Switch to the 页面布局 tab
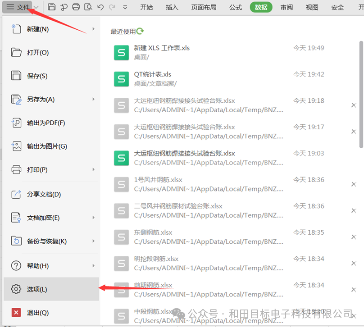Screen dimensions: 364x328 point(204,7)
